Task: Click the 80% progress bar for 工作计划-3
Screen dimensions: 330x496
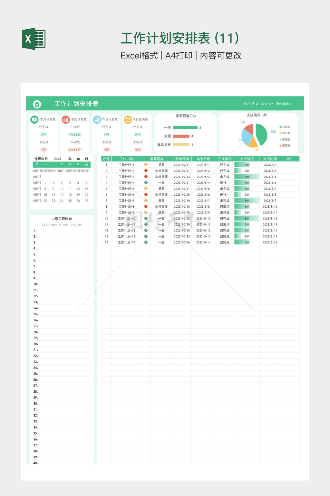Action: click(247, 177)
